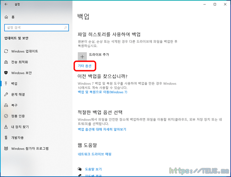Maximize the Settings window
The image size is (231, 177).
click(x=215, y=4)
